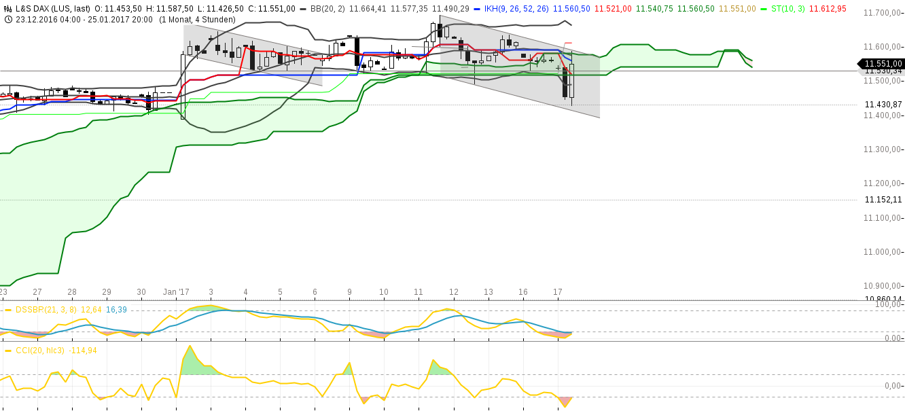905x411 pixels.
Task: Click the yellow CCI legend line icon
Action: coord(7,352)
